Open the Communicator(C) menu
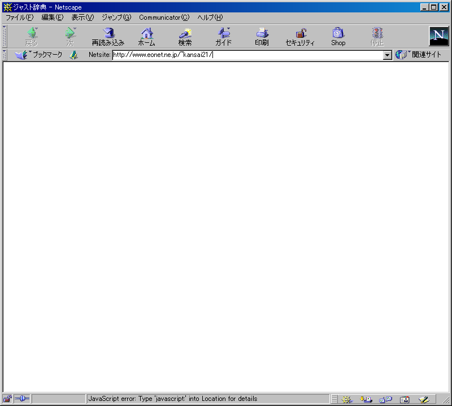 (x=164, y=17)
